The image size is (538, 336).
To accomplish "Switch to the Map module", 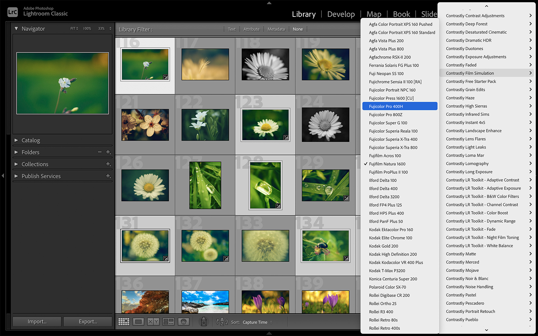I will click(374, 14).
